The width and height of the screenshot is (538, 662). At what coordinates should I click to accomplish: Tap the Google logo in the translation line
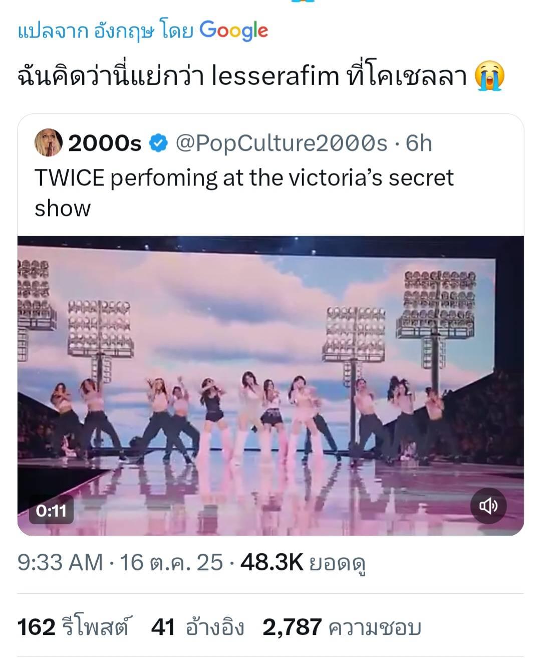point(233,31)
